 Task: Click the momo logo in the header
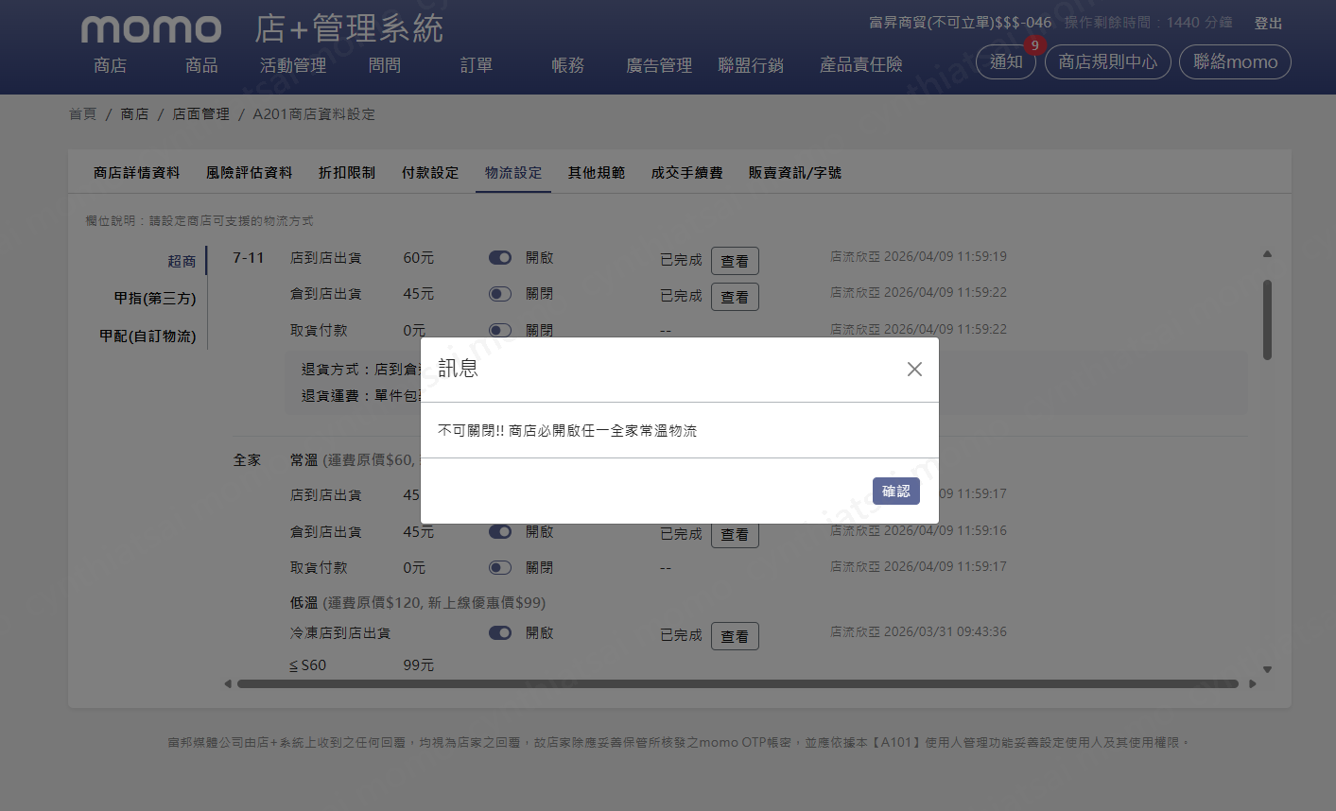151,29
